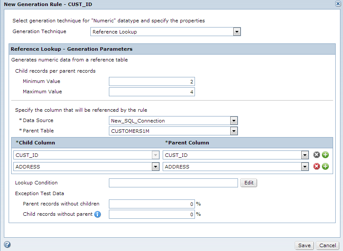Cancel the generation rule dialog
The width and height of the screenshot is (343, 251).
coord(328,245)
